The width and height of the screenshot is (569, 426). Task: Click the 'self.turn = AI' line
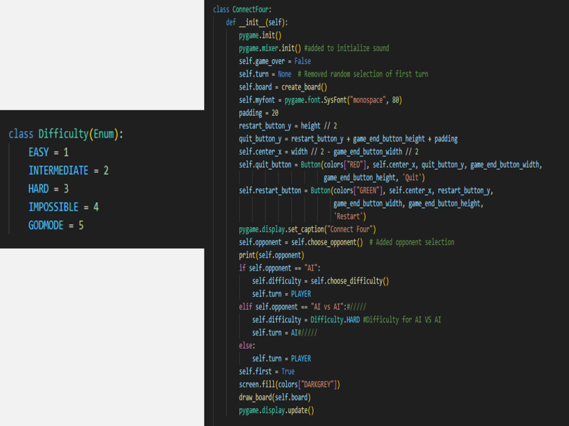(284, 333)
